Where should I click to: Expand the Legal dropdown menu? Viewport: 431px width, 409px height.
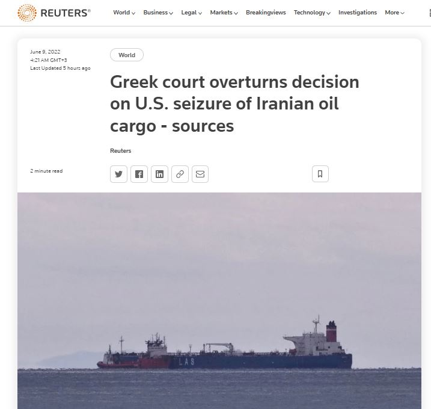192,13
